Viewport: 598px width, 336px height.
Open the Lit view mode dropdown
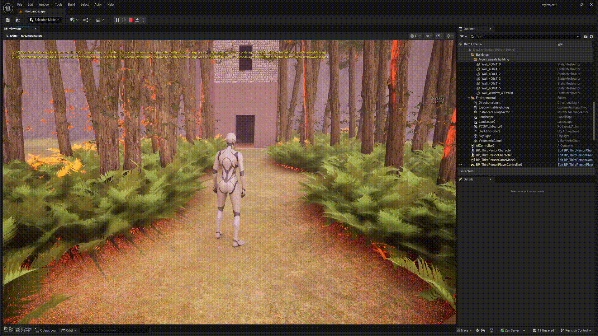click(x=416, y=36)
